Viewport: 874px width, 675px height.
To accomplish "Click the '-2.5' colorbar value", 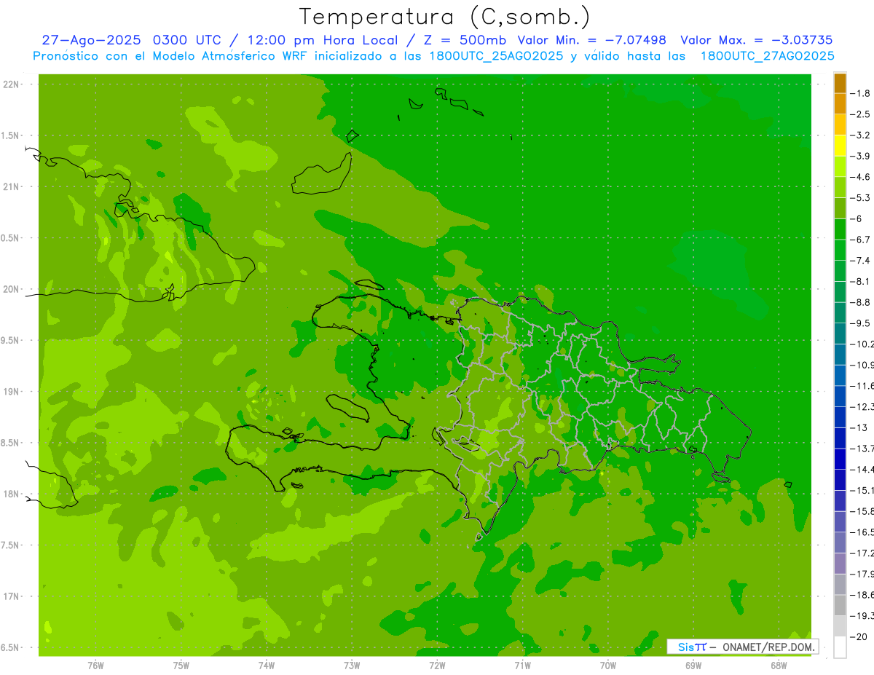I will (861, 114).
